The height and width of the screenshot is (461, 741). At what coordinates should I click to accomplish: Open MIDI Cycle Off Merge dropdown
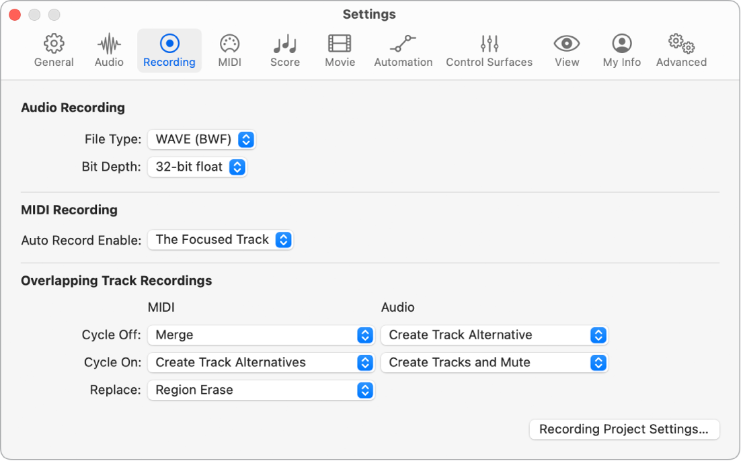pyautogui.click(x=260, y=335)
